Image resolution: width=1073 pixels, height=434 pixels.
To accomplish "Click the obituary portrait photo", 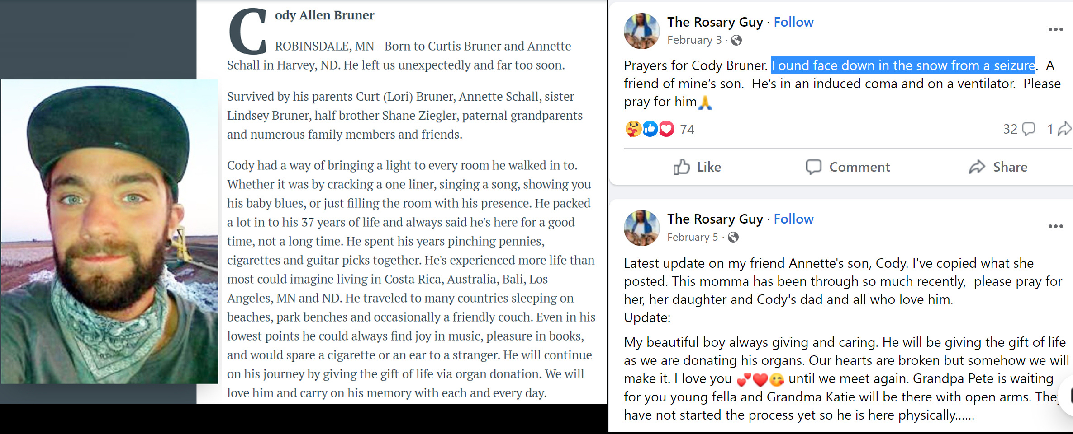I will (109, 232).
